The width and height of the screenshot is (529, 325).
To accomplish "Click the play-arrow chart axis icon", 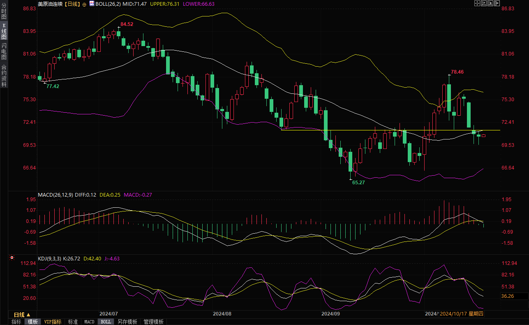I will click(x=490, y=3).
